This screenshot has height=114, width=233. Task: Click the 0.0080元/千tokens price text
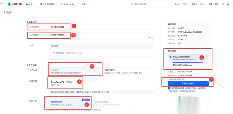tap(185, 75)
